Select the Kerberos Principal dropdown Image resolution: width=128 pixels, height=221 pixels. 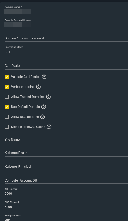click(66, 167)
